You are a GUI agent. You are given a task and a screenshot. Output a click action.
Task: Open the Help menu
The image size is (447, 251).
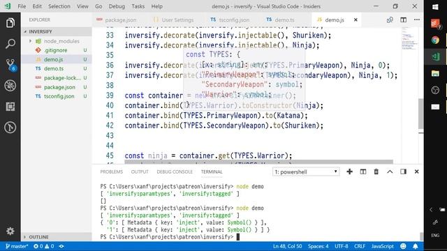156,6
